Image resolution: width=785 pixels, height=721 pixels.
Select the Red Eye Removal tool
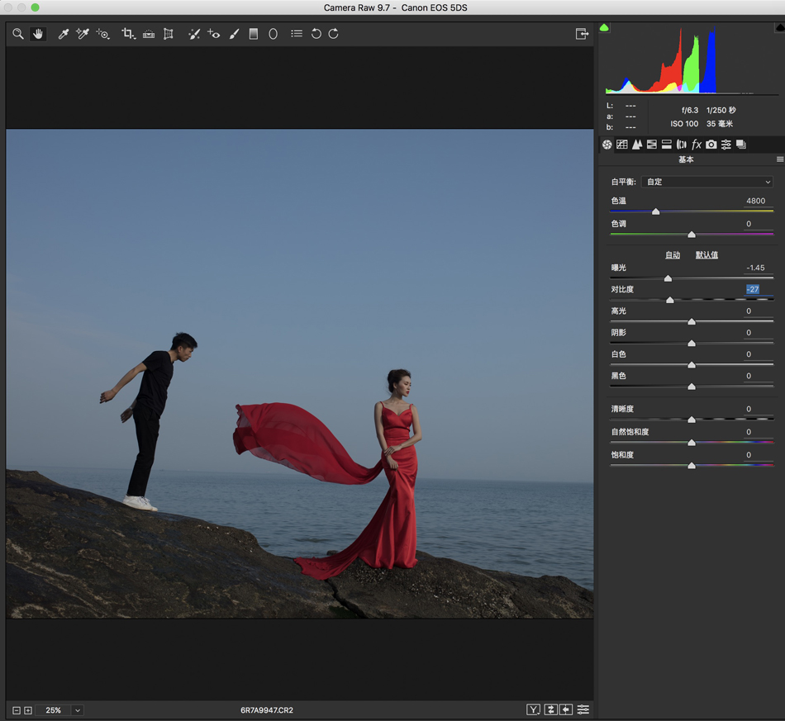214,34
